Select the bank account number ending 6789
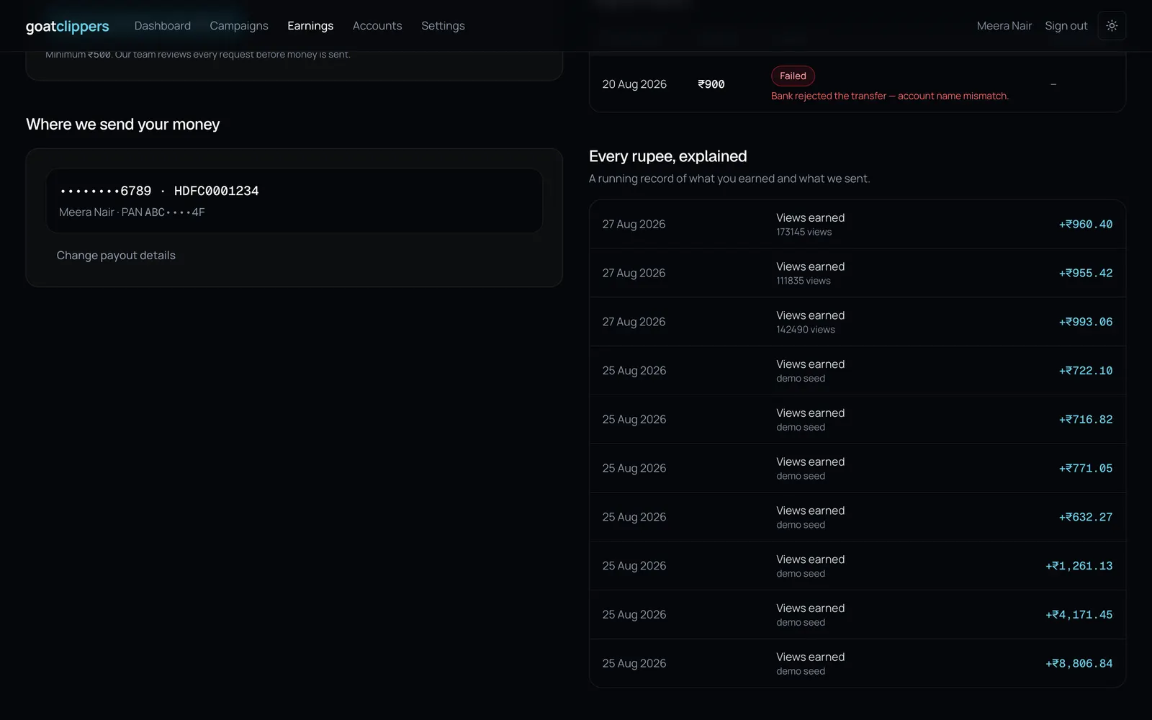Viewport: 1152px width, 720px height. (x=106, y=191)
